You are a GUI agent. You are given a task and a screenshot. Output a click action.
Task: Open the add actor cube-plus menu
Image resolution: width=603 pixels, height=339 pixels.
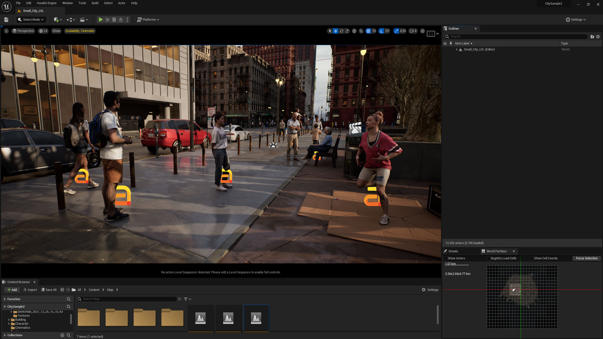57,19
